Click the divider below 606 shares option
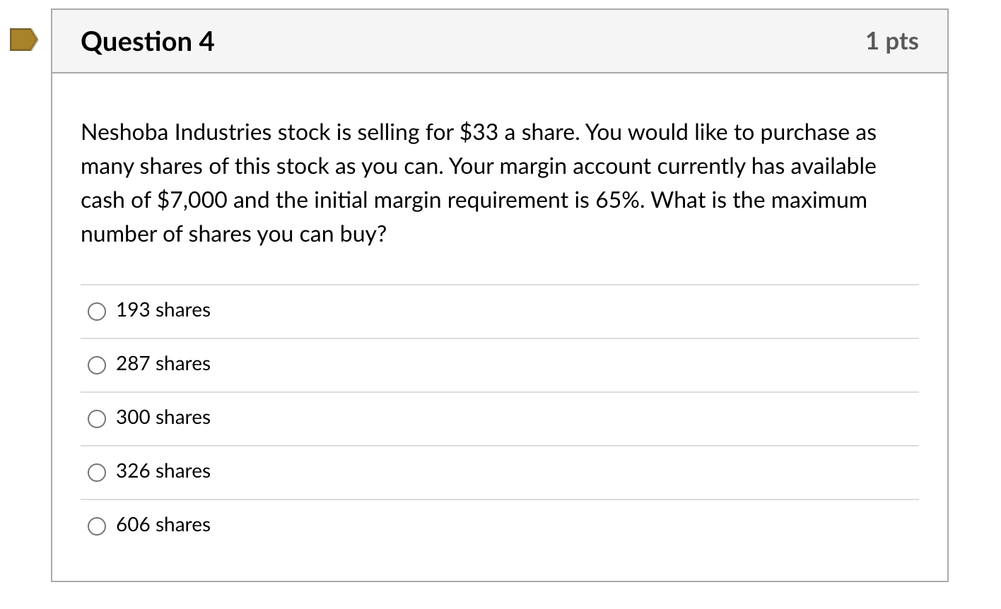1001x609 pixels. pos(498,552)
